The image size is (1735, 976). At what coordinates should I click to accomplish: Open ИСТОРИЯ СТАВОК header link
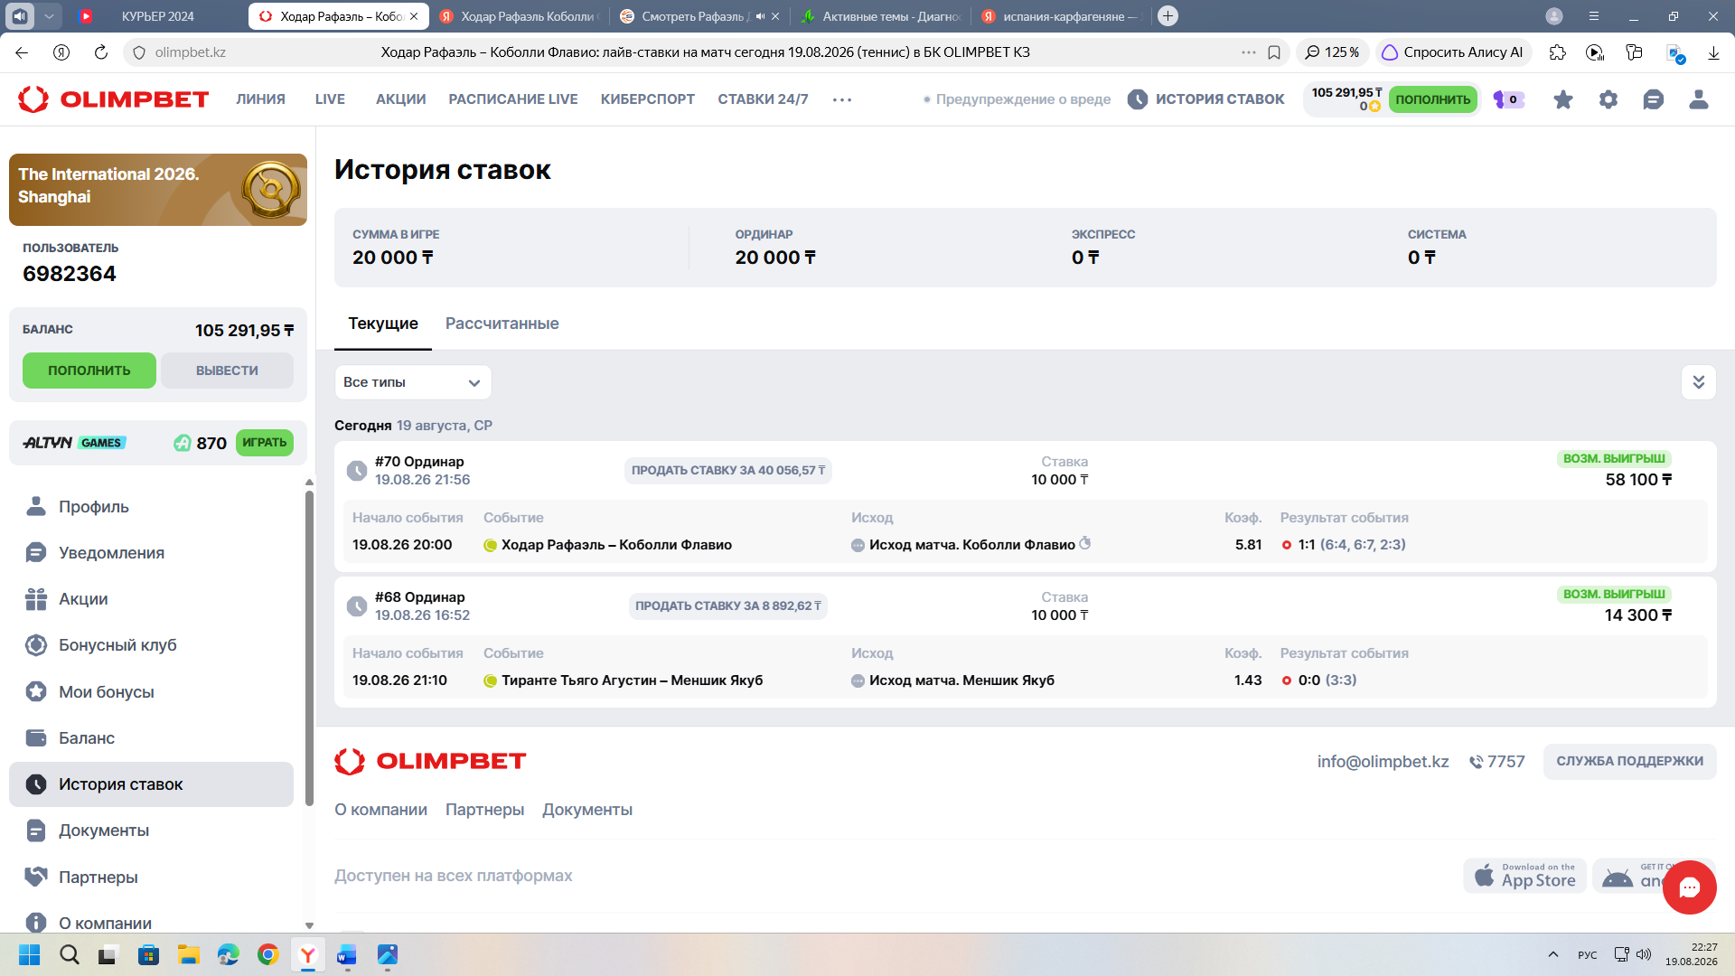1205,99
